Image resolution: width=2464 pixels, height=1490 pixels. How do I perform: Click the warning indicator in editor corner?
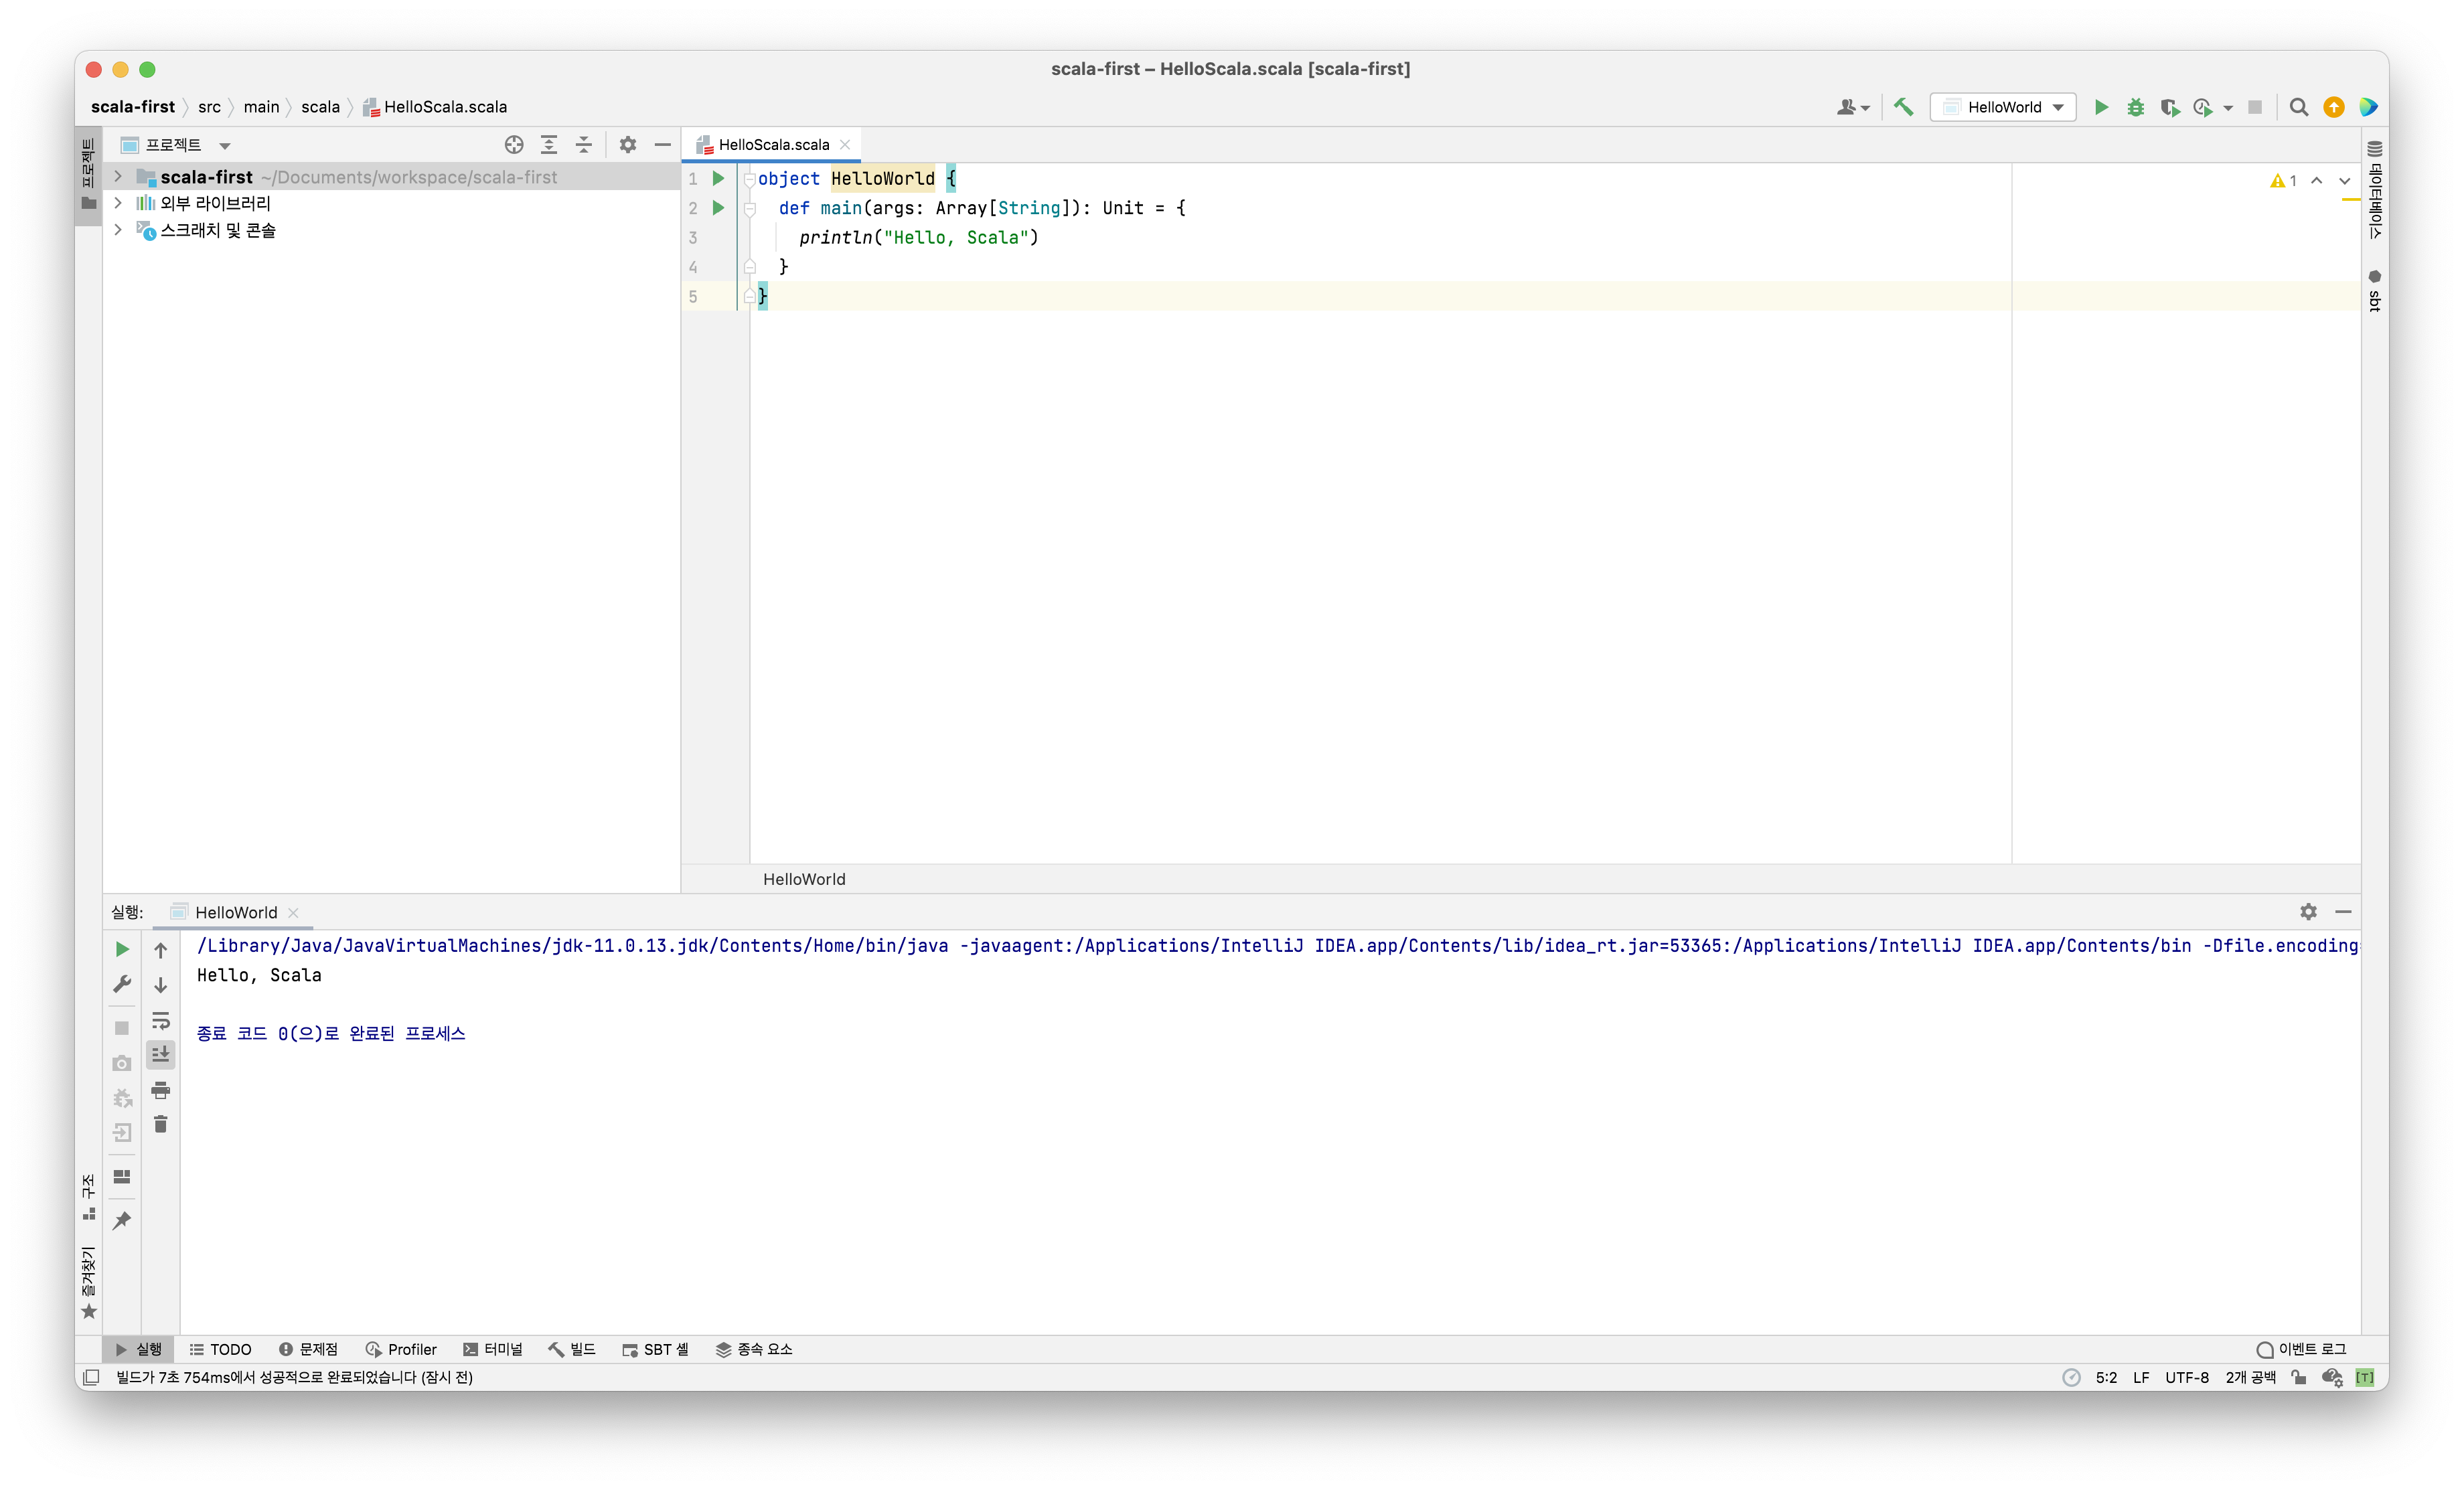point(2283,181)
